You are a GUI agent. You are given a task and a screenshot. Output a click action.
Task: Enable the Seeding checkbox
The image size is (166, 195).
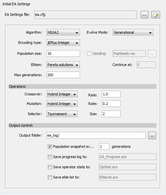click(89, 53)
